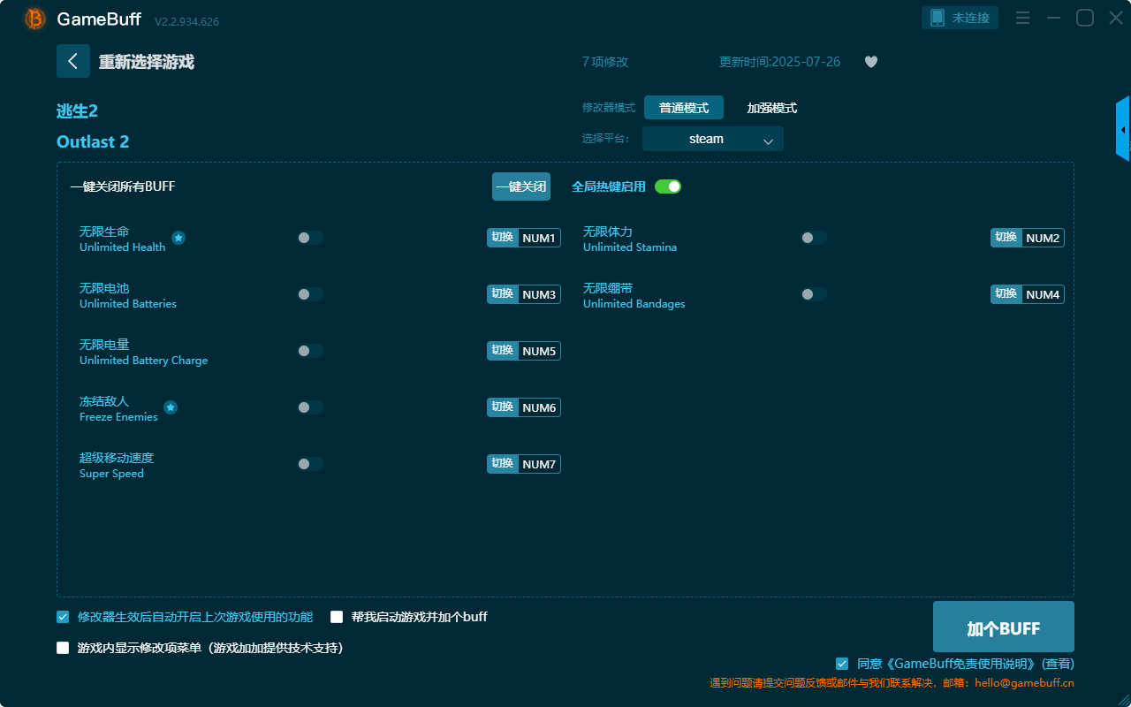
Task: Check the in-game menu display checkbox
Action: (x=63, y=648)
